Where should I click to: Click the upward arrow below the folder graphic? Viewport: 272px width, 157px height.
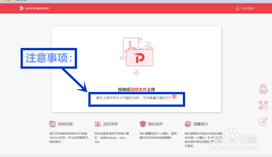137,73
